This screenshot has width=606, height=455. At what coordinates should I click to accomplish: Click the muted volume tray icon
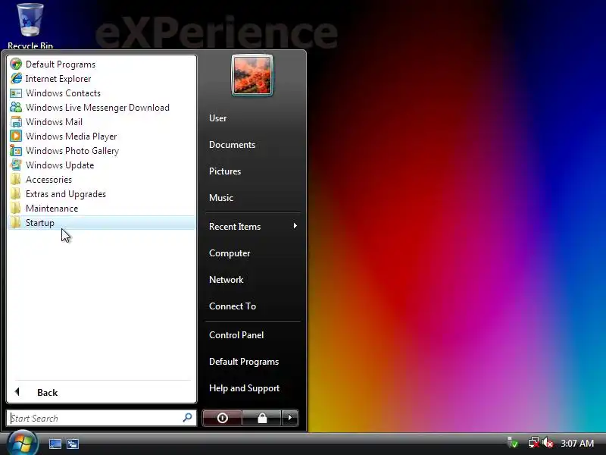(x=547, y=443)
